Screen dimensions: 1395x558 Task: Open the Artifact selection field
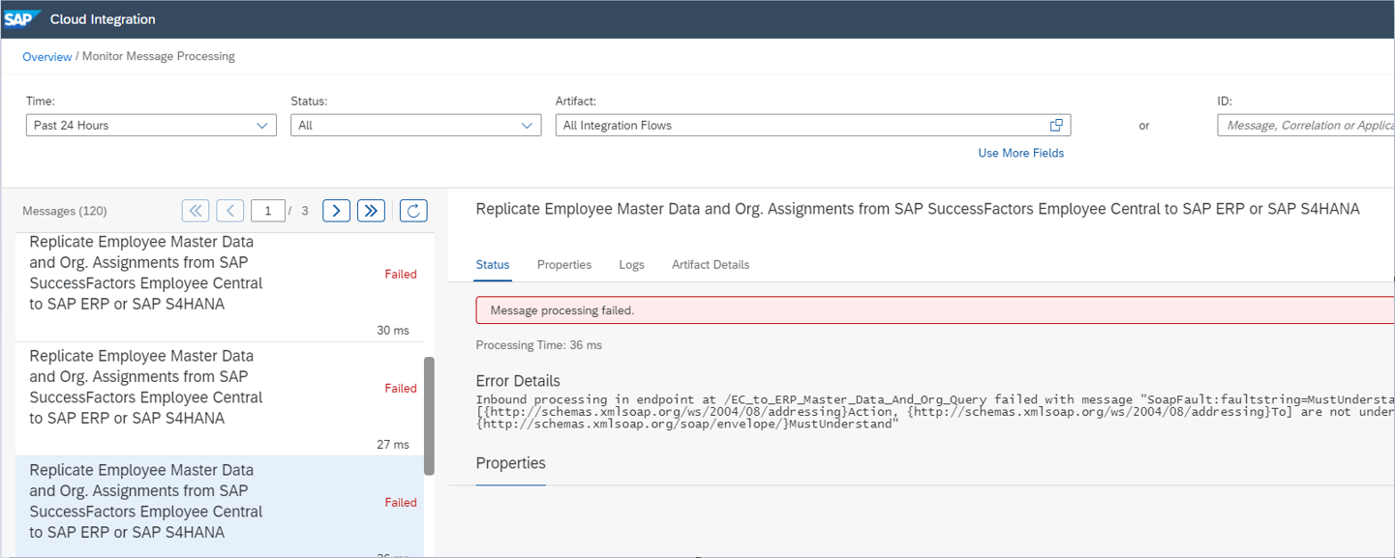click(813, 125)
